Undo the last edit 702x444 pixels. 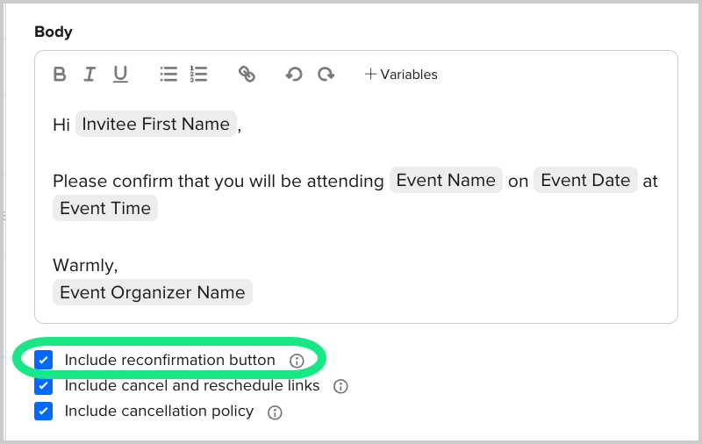pos(294,75)
